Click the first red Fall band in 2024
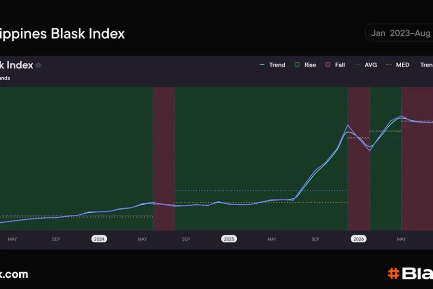Image resolution: width=433 pixels, height=289 pixels. [x=164, y=159]
